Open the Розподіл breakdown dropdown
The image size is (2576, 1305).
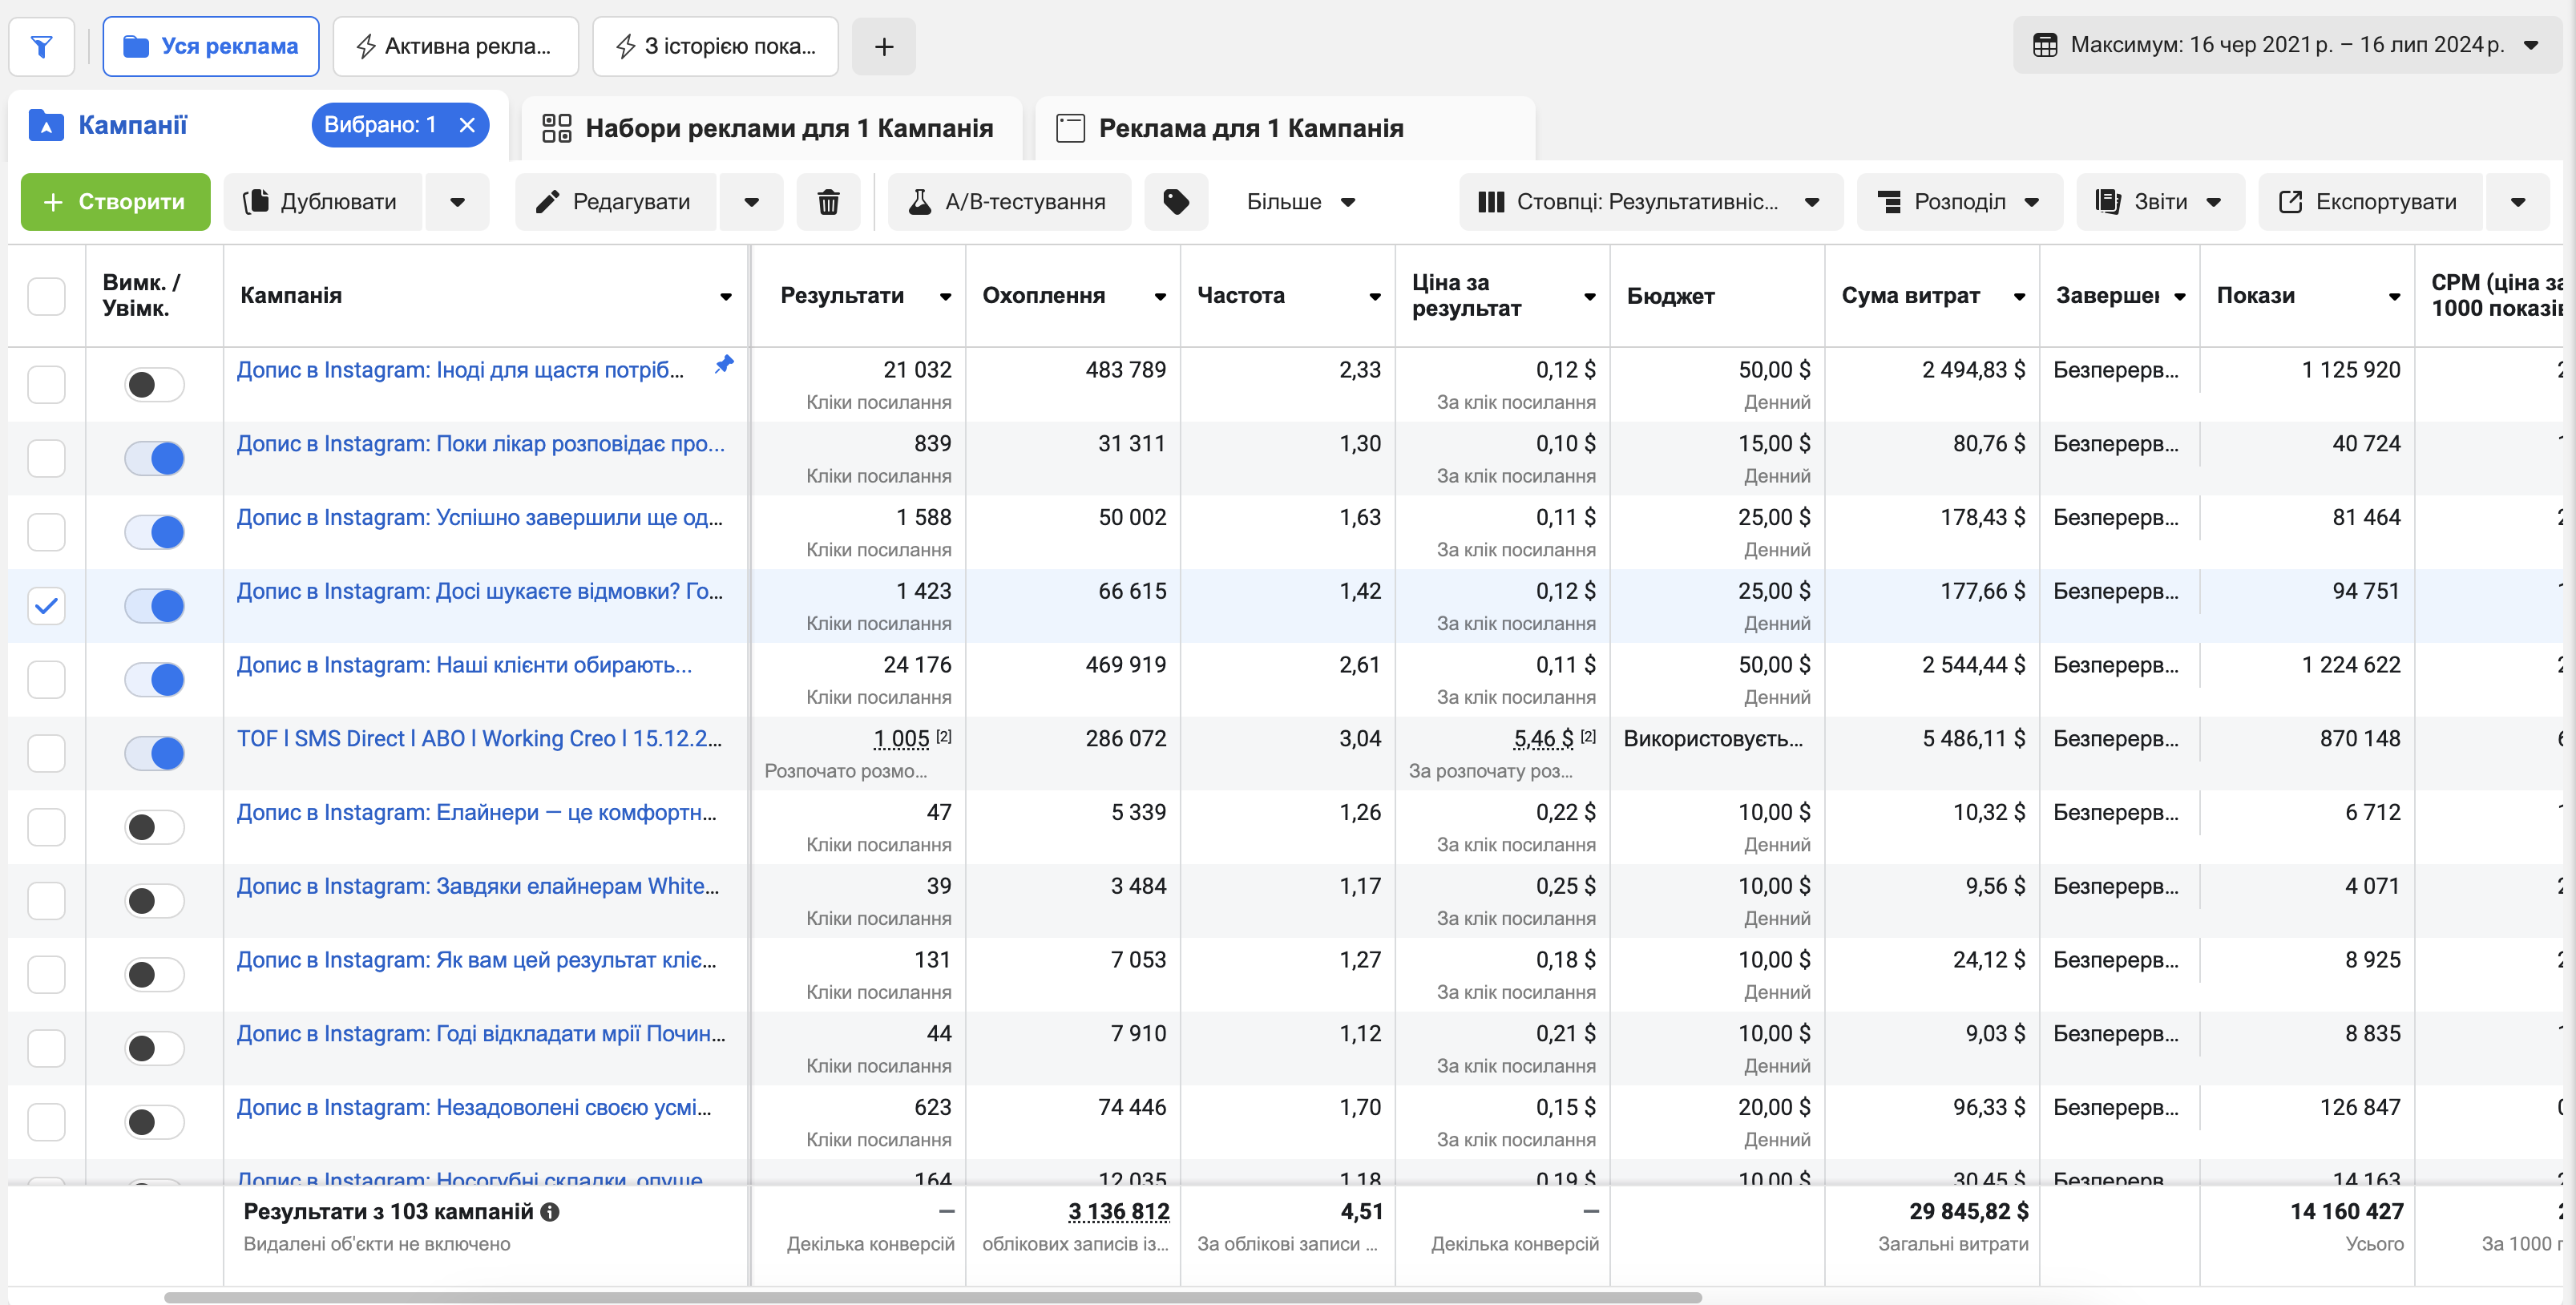pos(1958,202)
